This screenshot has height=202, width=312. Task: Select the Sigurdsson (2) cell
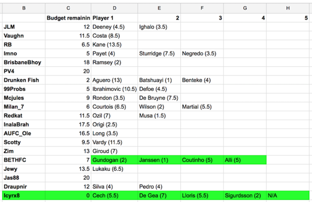pyautogui.click(x=245, y=195)
